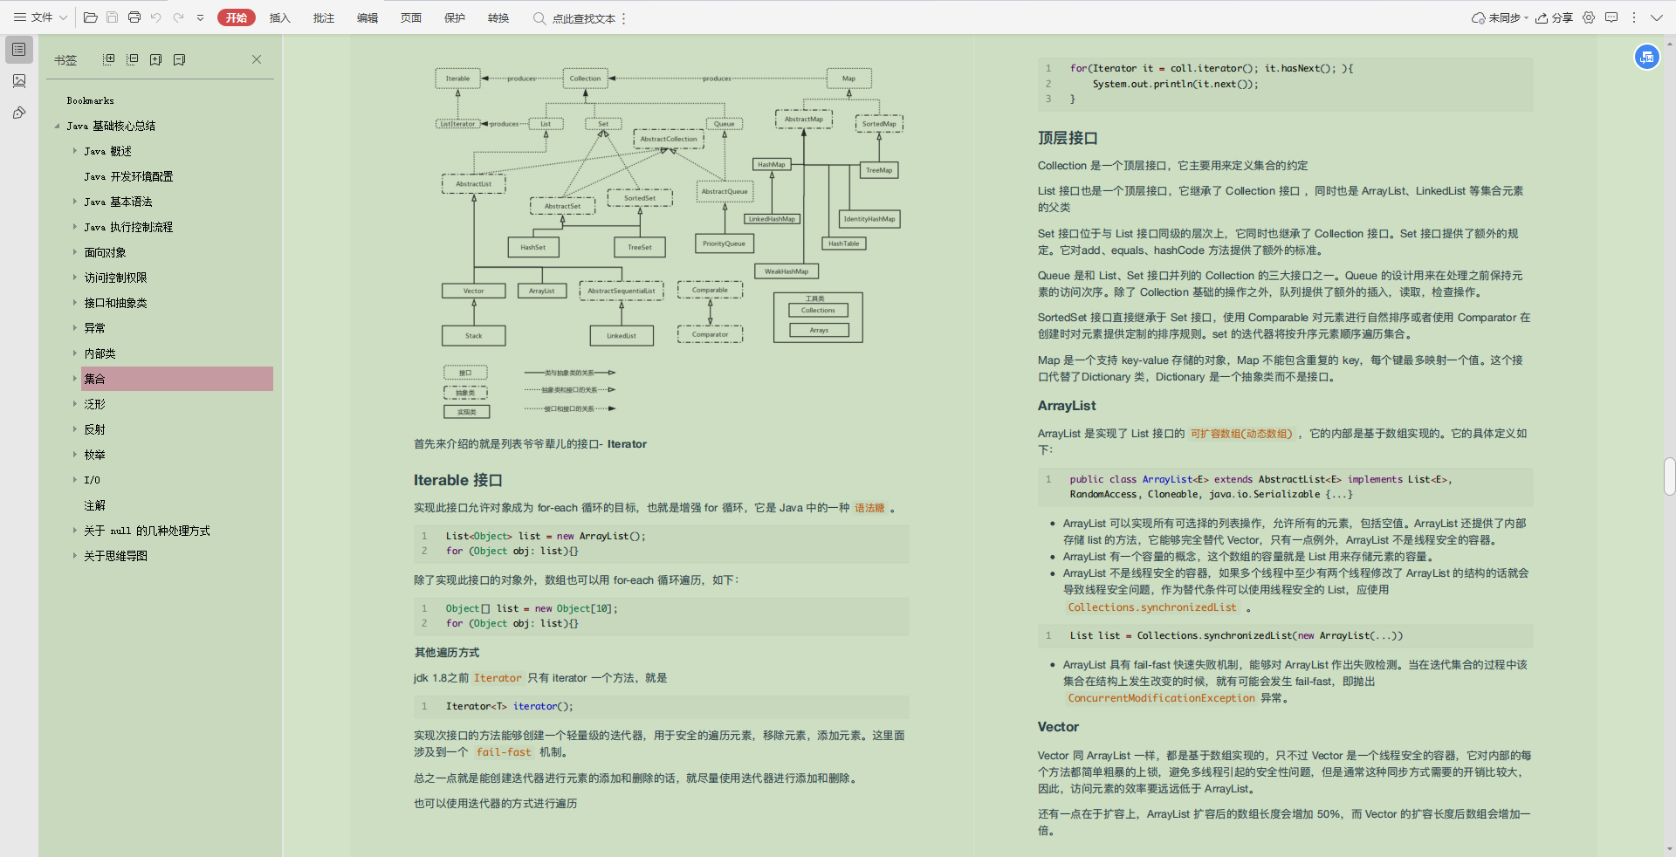Expand the 面向对象 bookmark arrow

(x=75, y=252)
